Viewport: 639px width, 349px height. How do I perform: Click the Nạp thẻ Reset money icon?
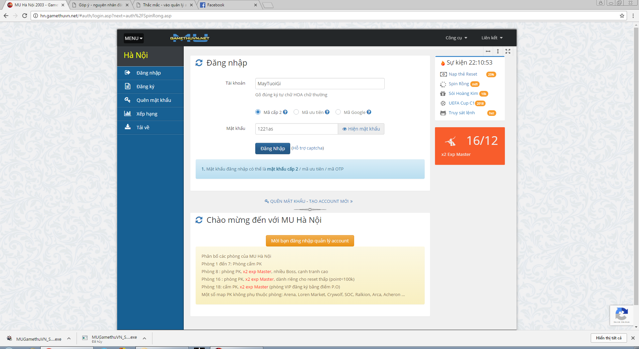click(x=443, y=74)
